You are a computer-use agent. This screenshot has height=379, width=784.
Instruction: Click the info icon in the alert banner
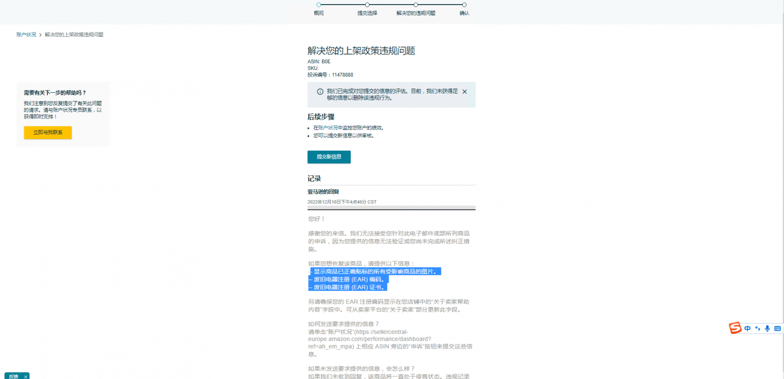(320, 92)
